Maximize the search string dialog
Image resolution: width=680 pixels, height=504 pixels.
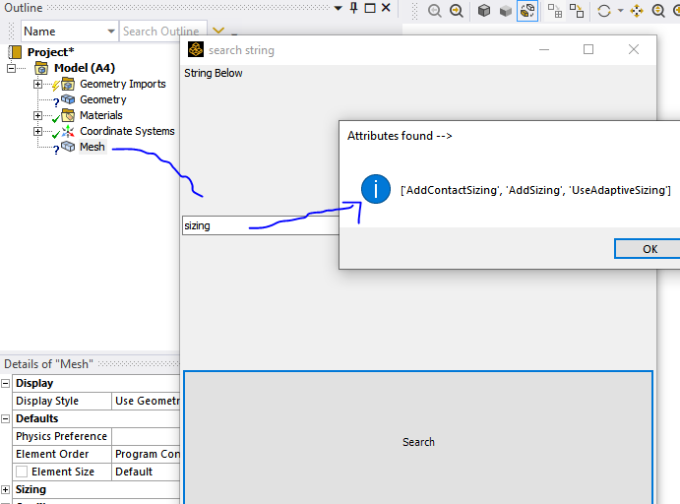tap(588, 49)
